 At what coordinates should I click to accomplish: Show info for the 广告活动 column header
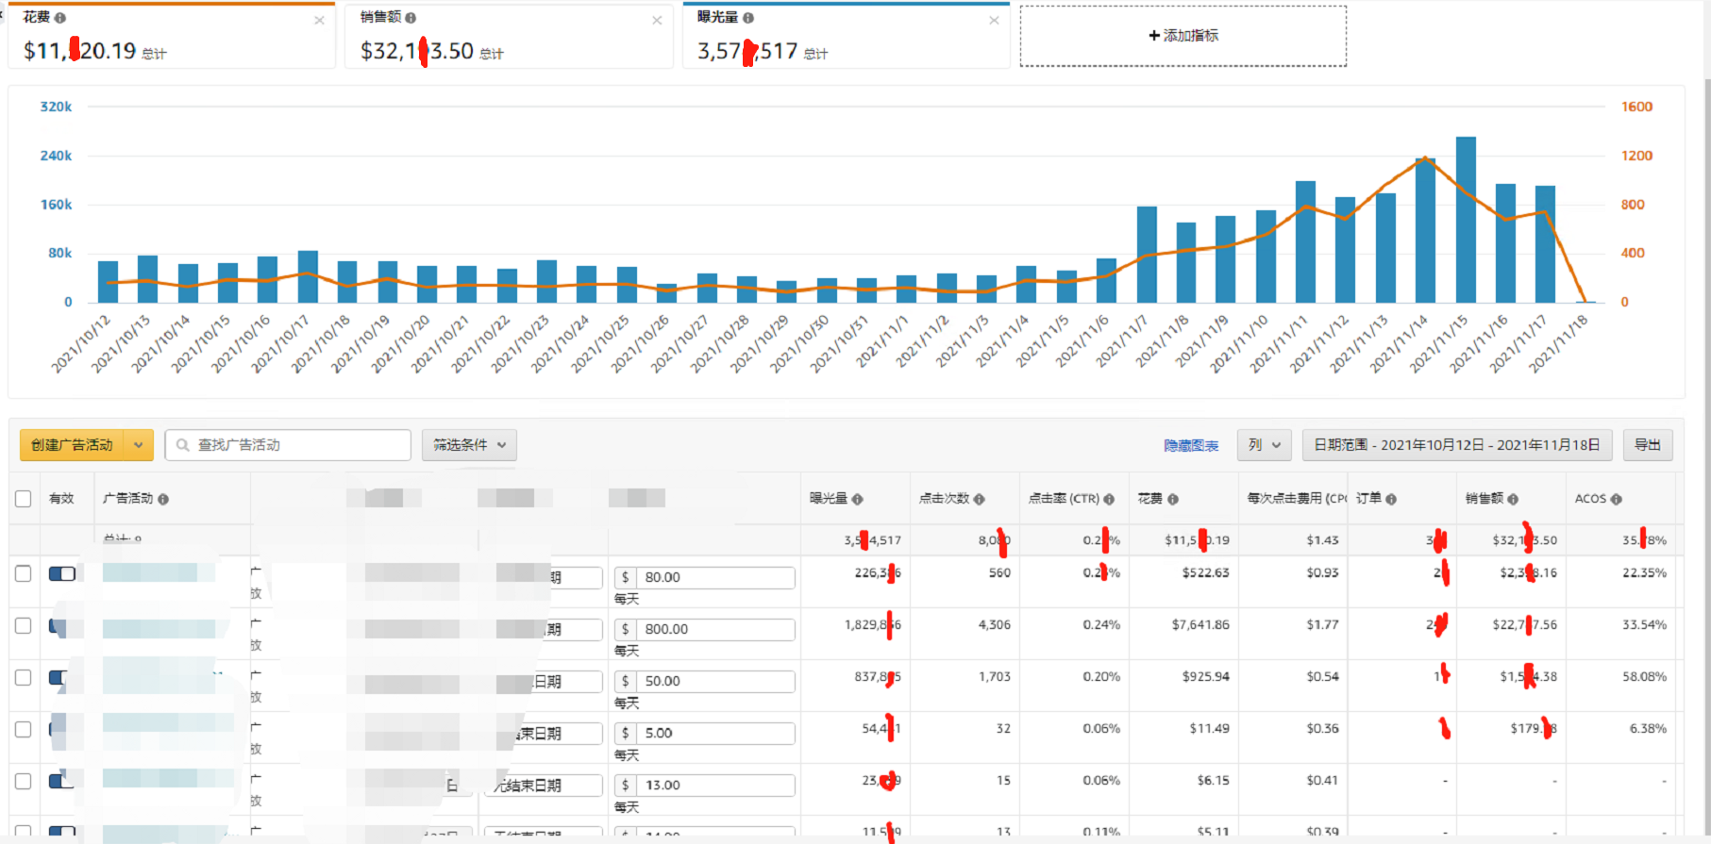[163, 499]
